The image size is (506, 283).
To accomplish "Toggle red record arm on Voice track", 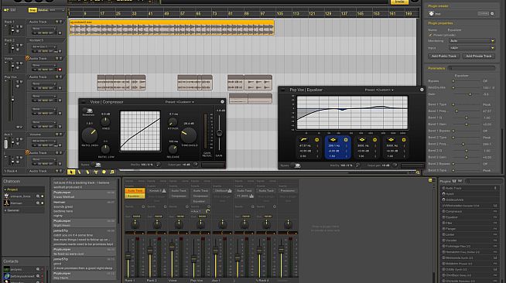I will click(60, 70).
